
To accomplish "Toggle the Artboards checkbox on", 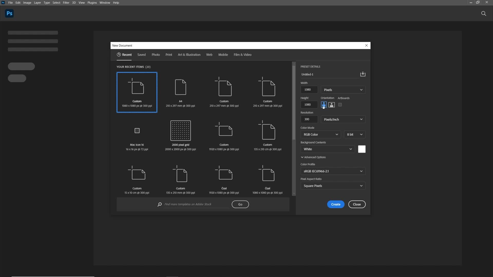I will tap(340, 104).
